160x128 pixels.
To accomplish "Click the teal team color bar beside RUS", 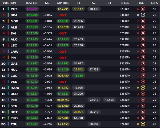I will click(8, 9).
